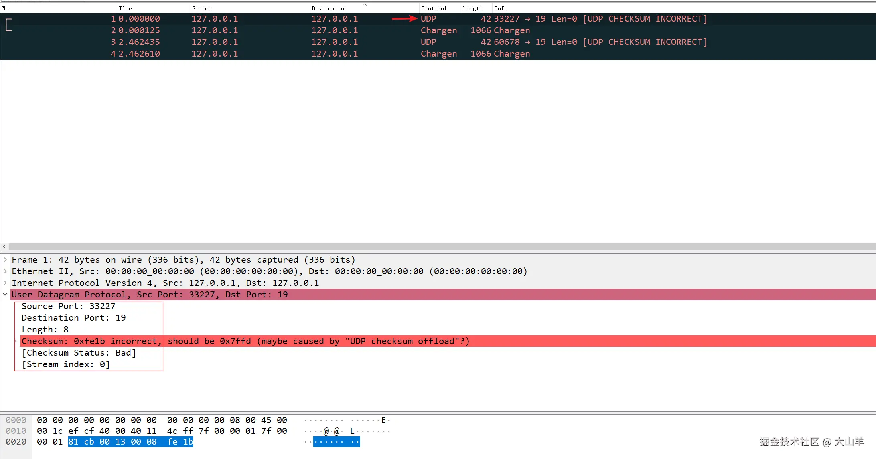Expand the Checksum field arrow
Screen dimensions: 876x459
16,341
